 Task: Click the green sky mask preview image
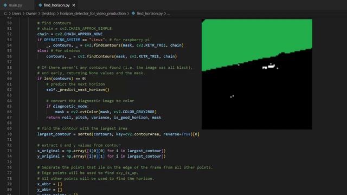257,74
